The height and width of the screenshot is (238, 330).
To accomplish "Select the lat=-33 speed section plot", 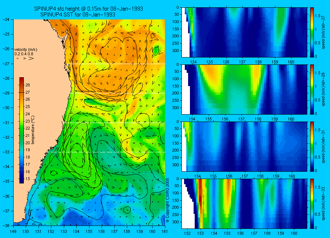I will [x=244, y=204].
